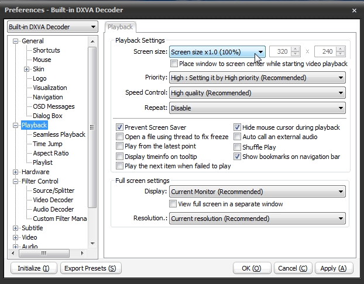The image size is (364, 284).
Task: Select Video in the tree
Action: 29,237
